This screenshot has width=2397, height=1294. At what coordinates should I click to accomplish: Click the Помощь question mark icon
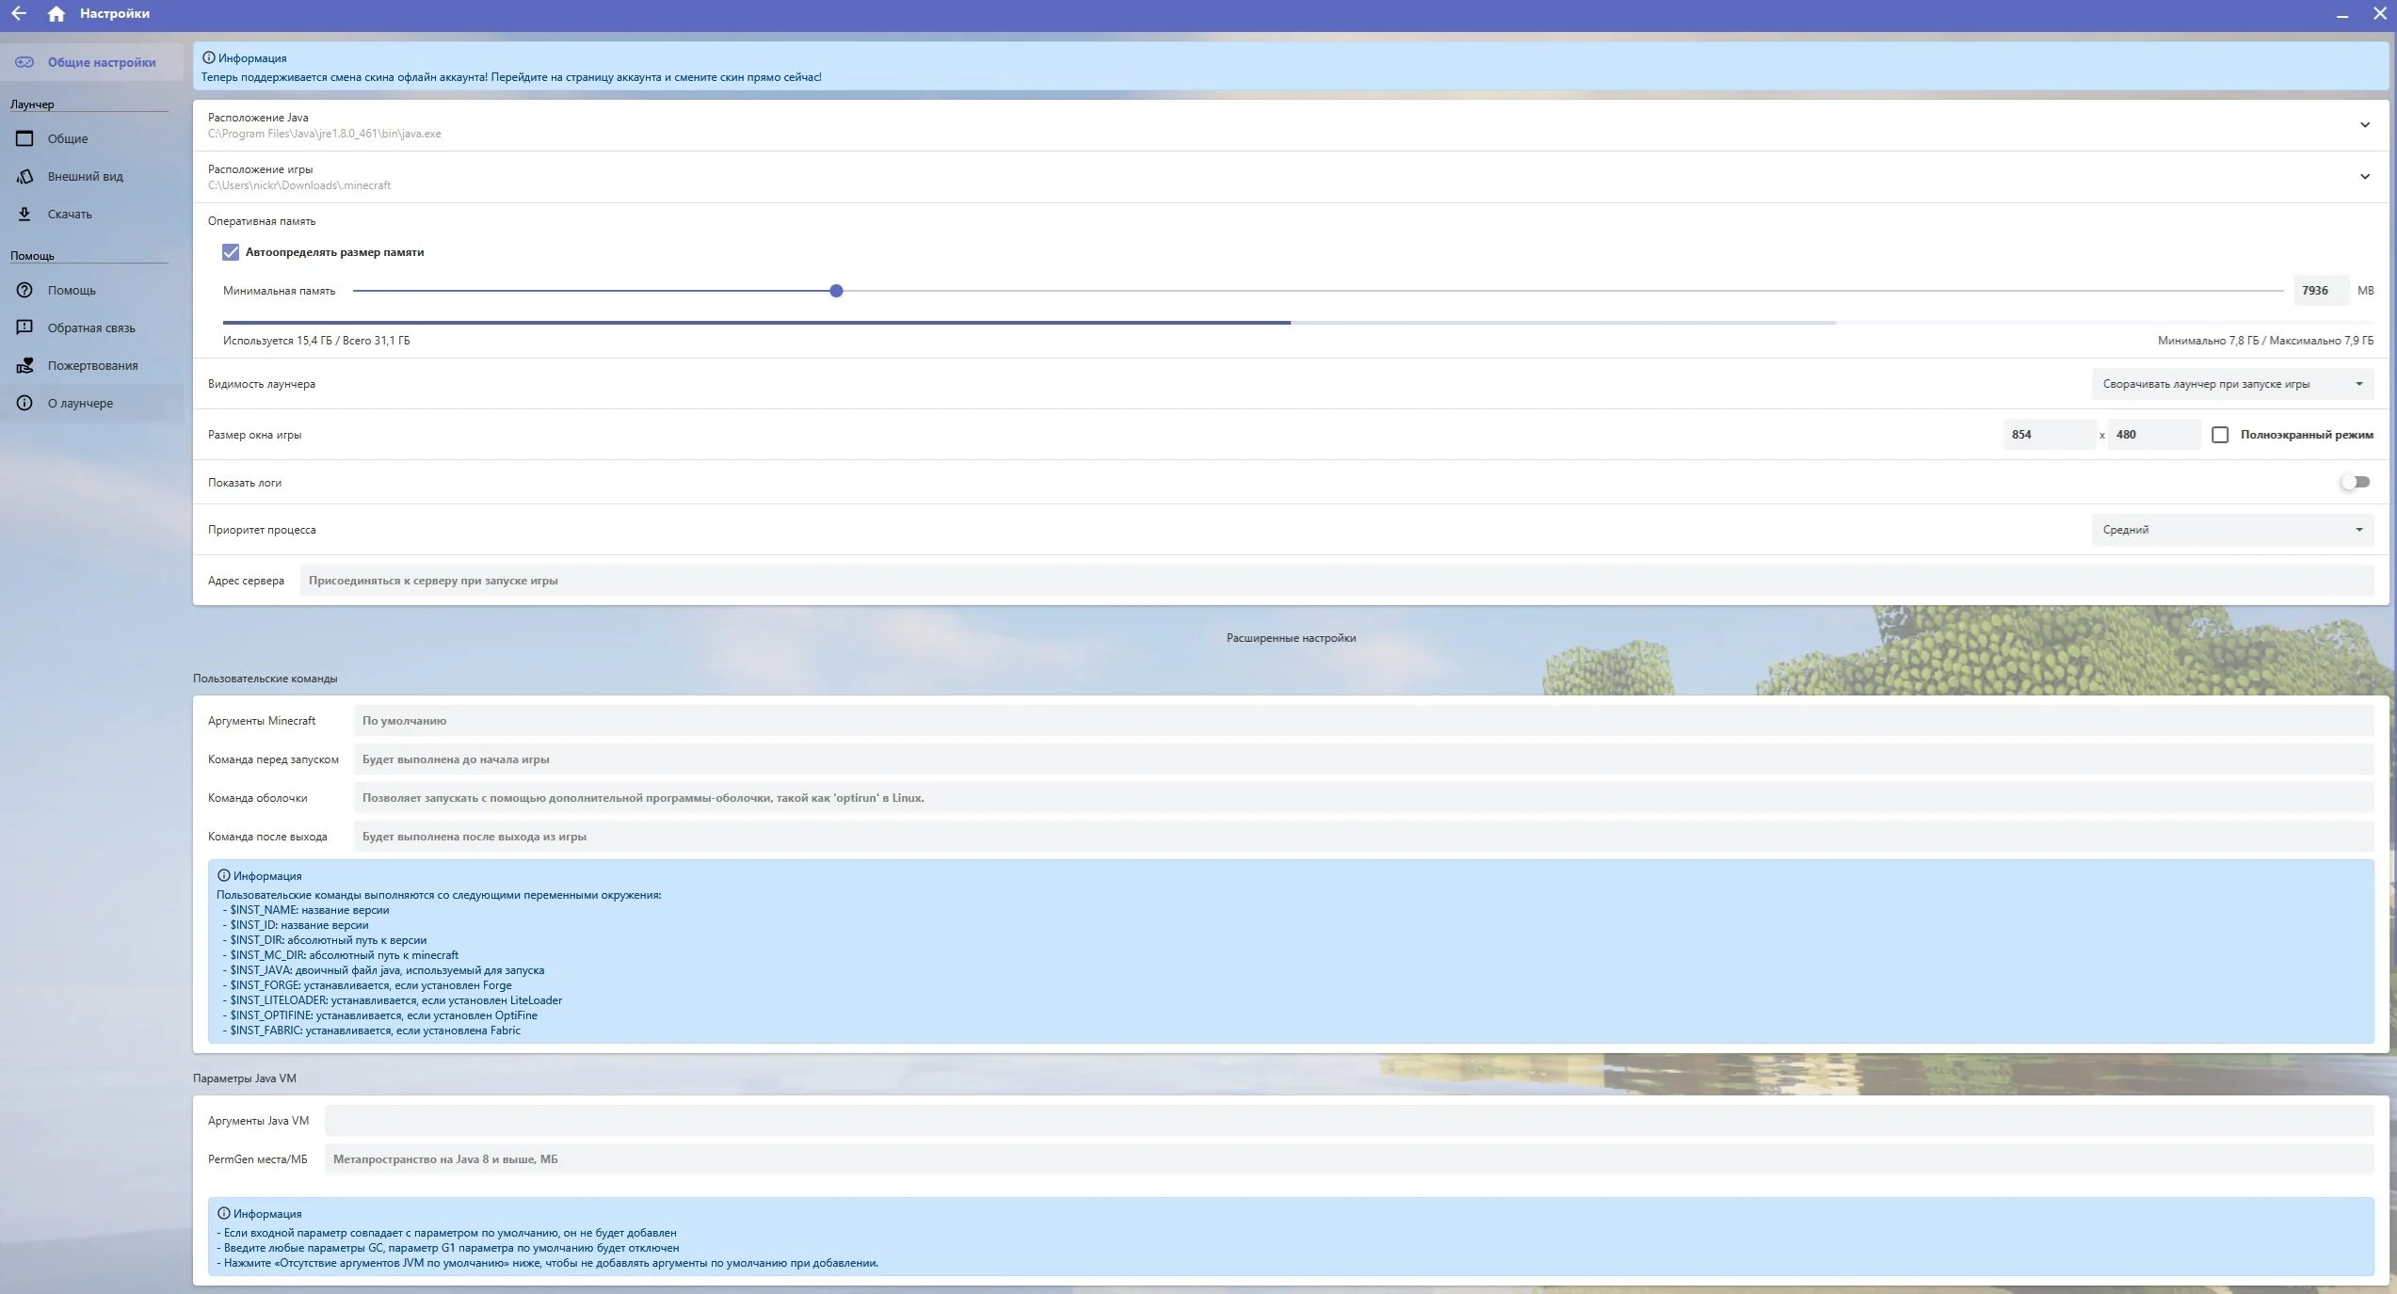click(25, 290)
